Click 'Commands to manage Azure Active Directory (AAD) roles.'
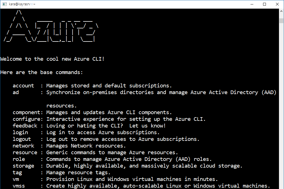284x189 pixels. click(x=129, y=159)
